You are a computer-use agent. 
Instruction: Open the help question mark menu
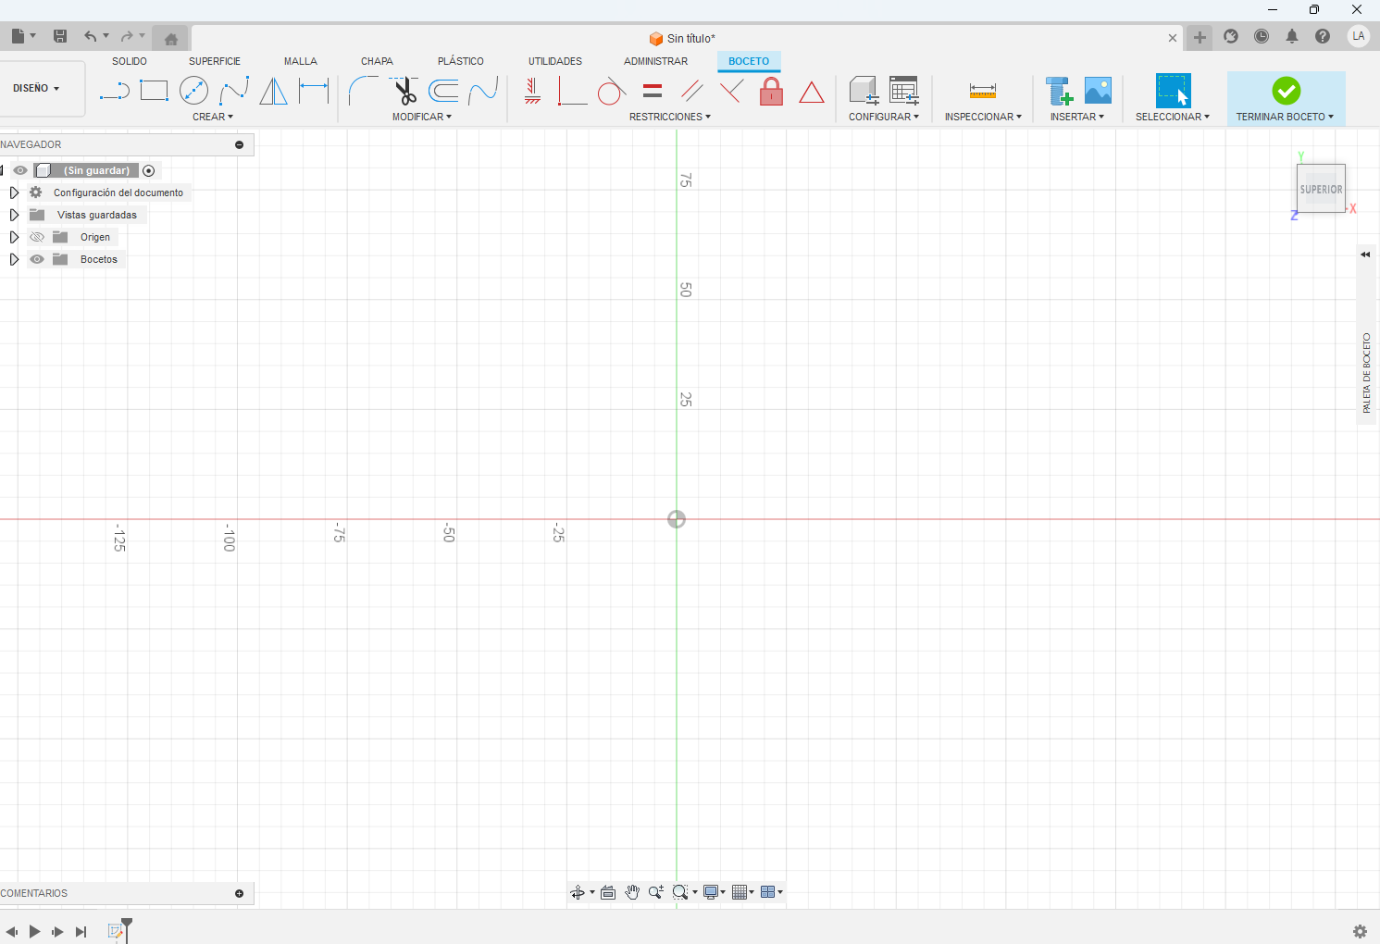pos(1323,36)
